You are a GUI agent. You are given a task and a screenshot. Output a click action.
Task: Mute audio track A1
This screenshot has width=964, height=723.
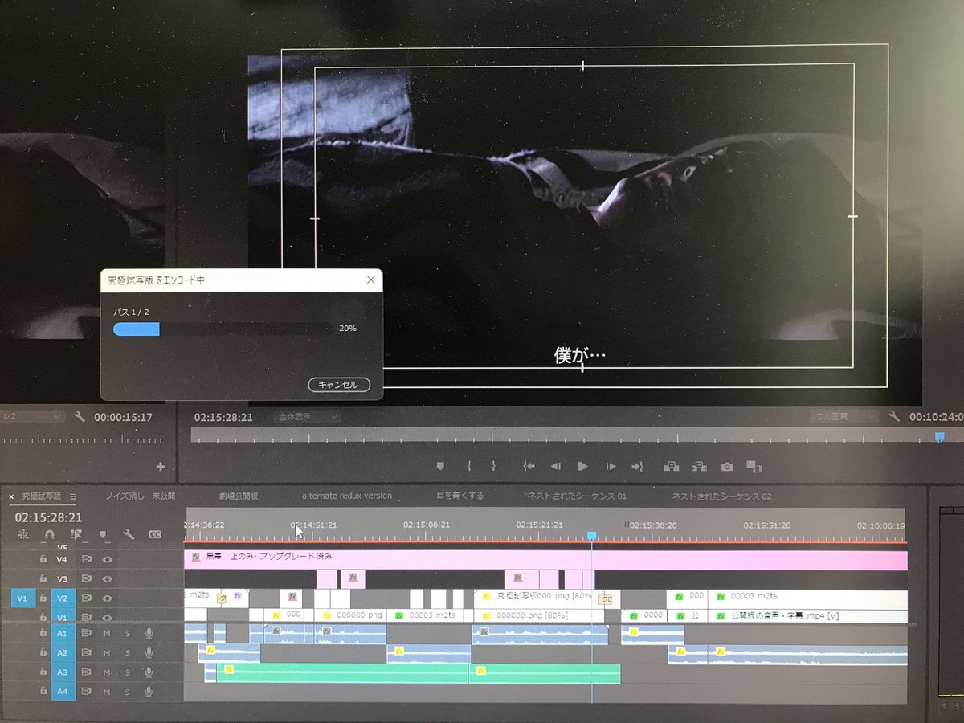click(107, 634)
